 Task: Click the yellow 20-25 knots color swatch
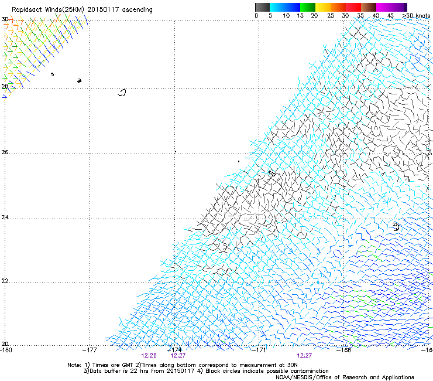(323, 7)
